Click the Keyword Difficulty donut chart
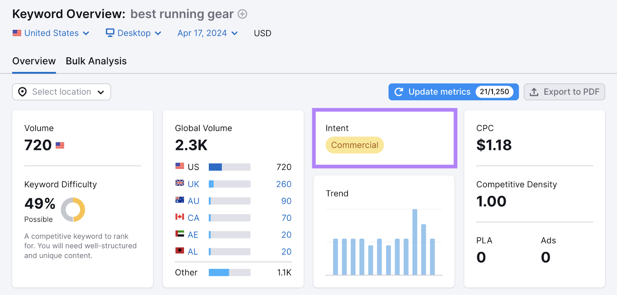 (73, 210)
